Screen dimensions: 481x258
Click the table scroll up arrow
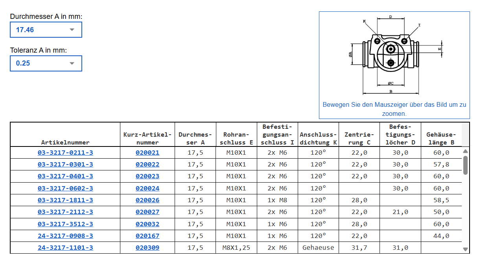click(x=466, y=151)
